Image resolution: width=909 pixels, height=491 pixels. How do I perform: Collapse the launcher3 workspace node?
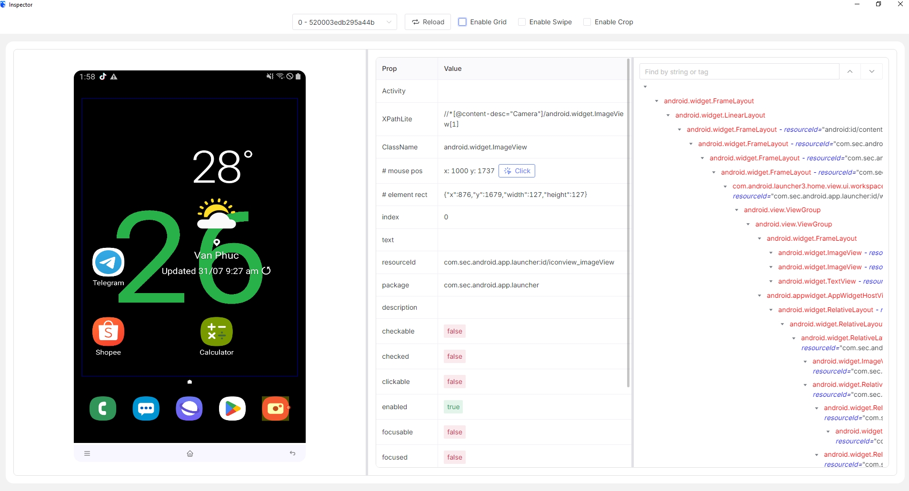[725, 187]
